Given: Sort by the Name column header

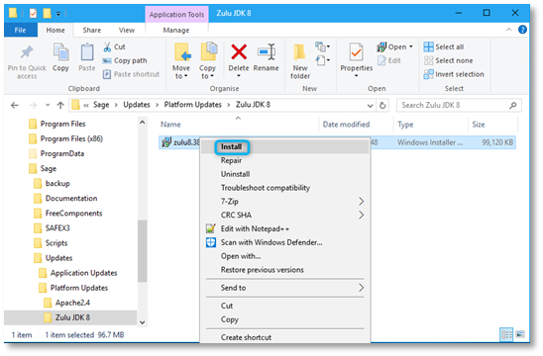Looking at the screenshot, I should (x=170, y=125).
